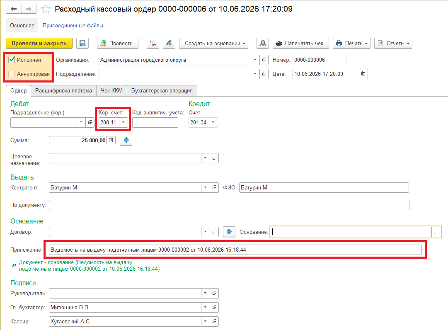448x330 pixels.
Task: Click the pen-and-clock icon in toolbar
Action: [169, 43]
